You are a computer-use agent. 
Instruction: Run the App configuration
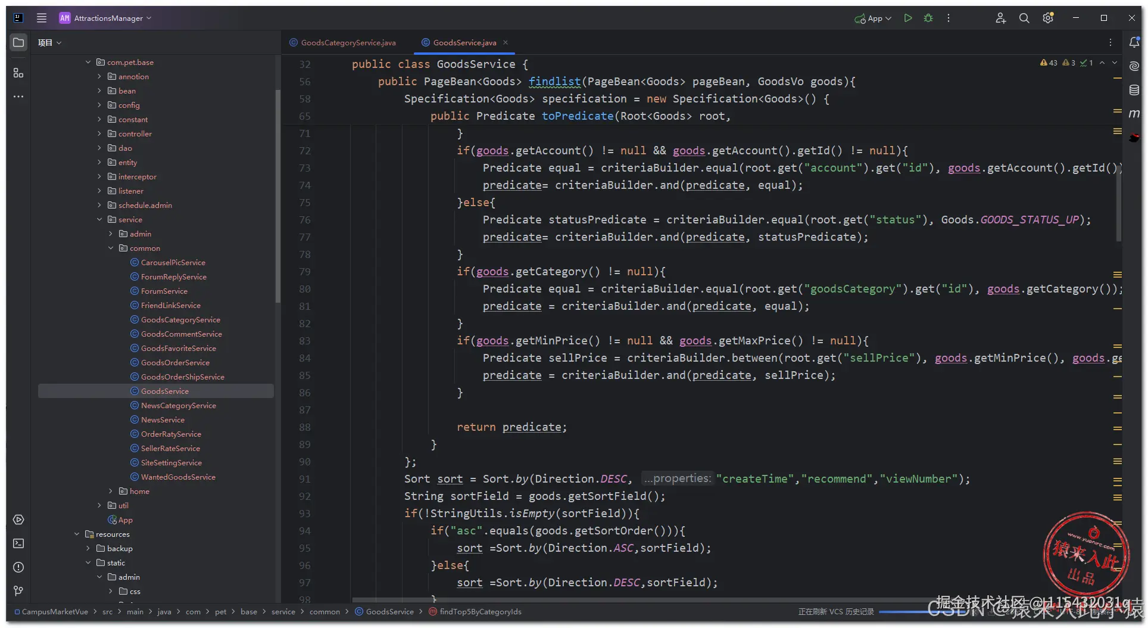click(908, 18)
